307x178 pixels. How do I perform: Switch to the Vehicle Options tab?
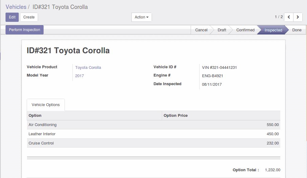[46, 105]
